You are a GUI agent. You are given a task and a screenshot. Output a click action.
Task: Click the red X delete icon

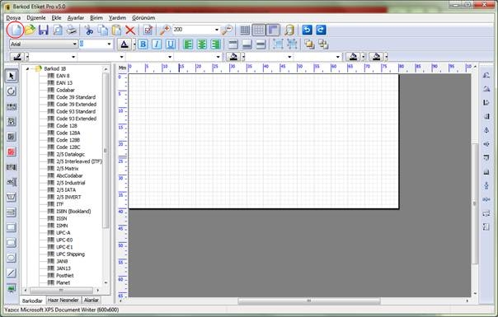point(130,30)
